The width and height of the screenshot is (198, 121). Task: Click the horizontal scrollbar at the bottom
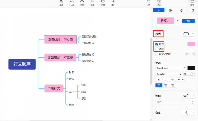pyautogui.click(x=66, y=120)
